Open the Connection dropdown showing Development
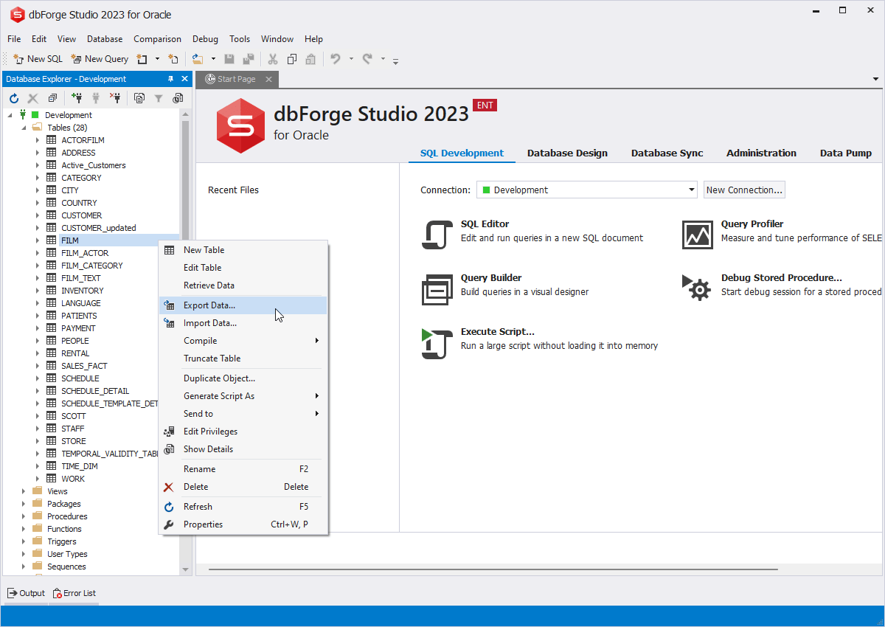The image size is (885, 627). click(x=587, y=190)
